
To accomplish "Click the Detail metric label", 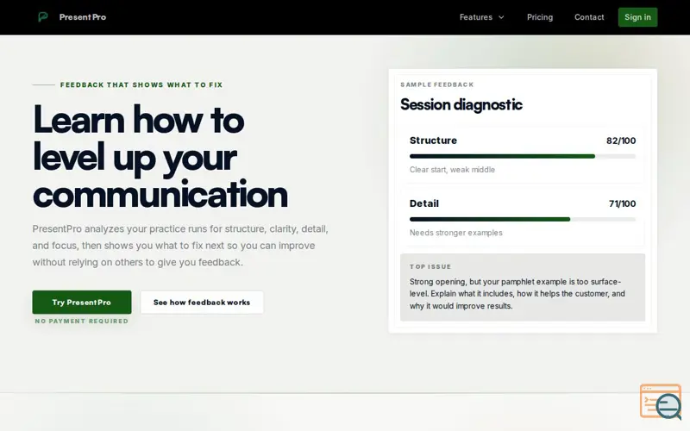I will pyautogui.click(x=424, y=203).
